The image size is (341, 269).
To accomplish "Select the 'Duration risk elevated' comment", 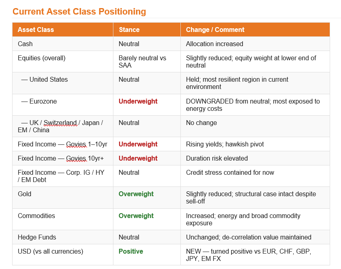I will tap(217, 158).
